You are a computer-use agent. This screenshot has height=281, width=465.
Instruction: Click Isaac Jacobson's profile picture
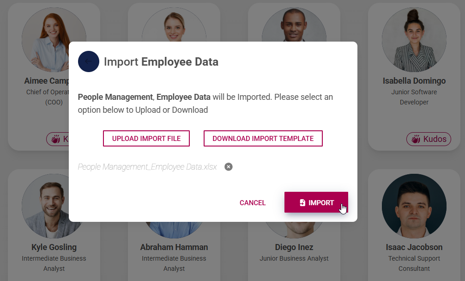tap(414, 206)
